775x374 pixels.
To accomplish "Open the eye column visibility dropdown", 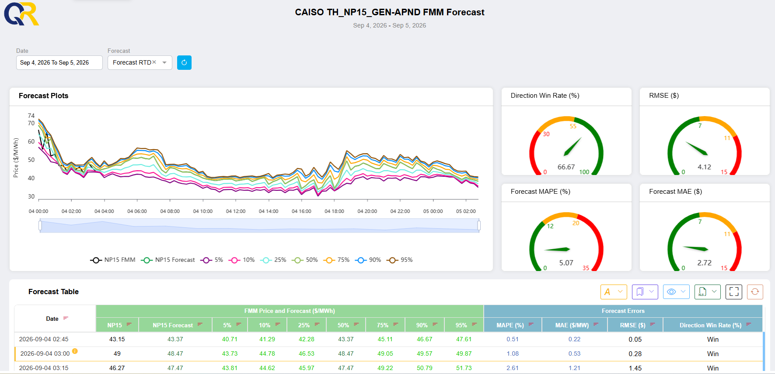I will [x=676, y=292].
